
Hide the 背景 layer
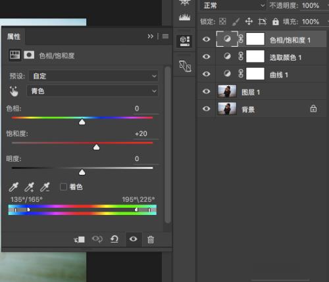point(206,108)
